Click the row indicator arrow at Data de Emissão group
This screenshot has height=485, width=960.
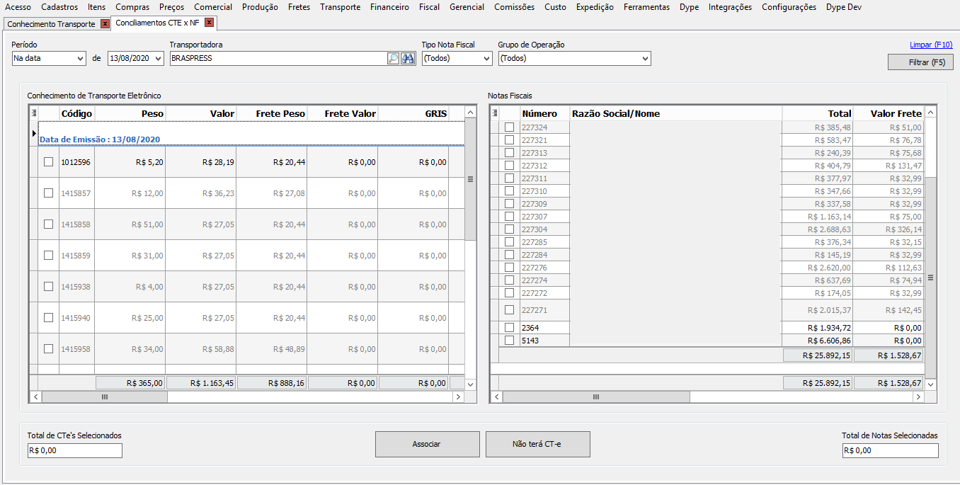(33, 133)
